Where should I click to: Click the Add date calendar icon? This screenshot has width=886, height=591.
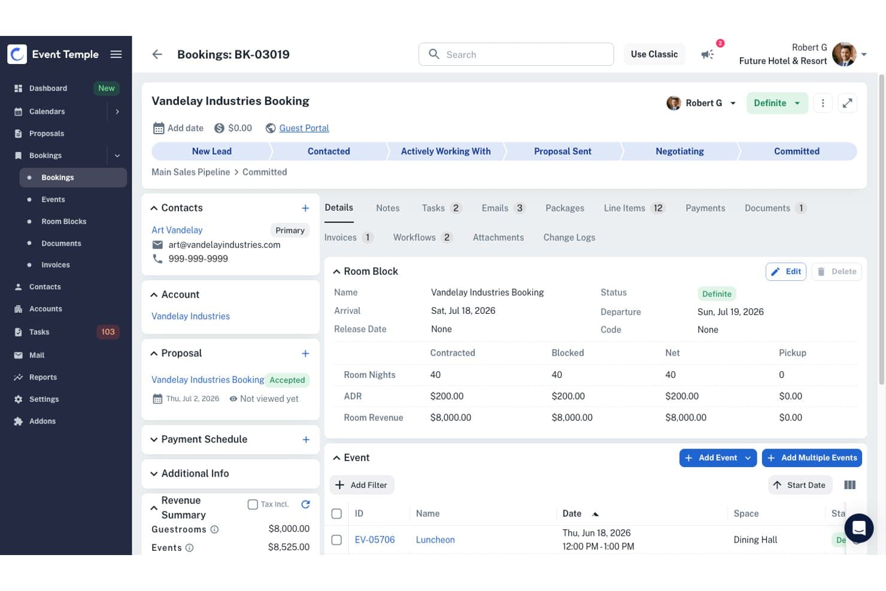coord(159,128)
